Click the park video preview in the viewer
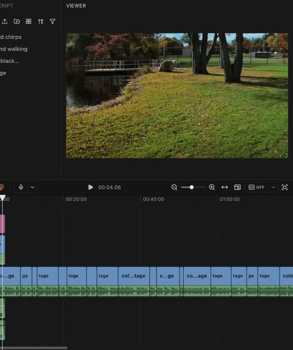Viewport: 293px width, 350px height. pyautogui.click(x=177, y=96)
